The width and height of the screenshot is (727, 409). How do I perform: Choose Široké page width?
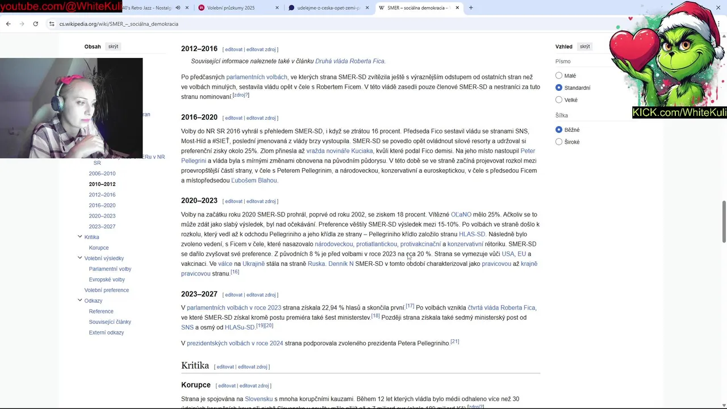[559, 142]
